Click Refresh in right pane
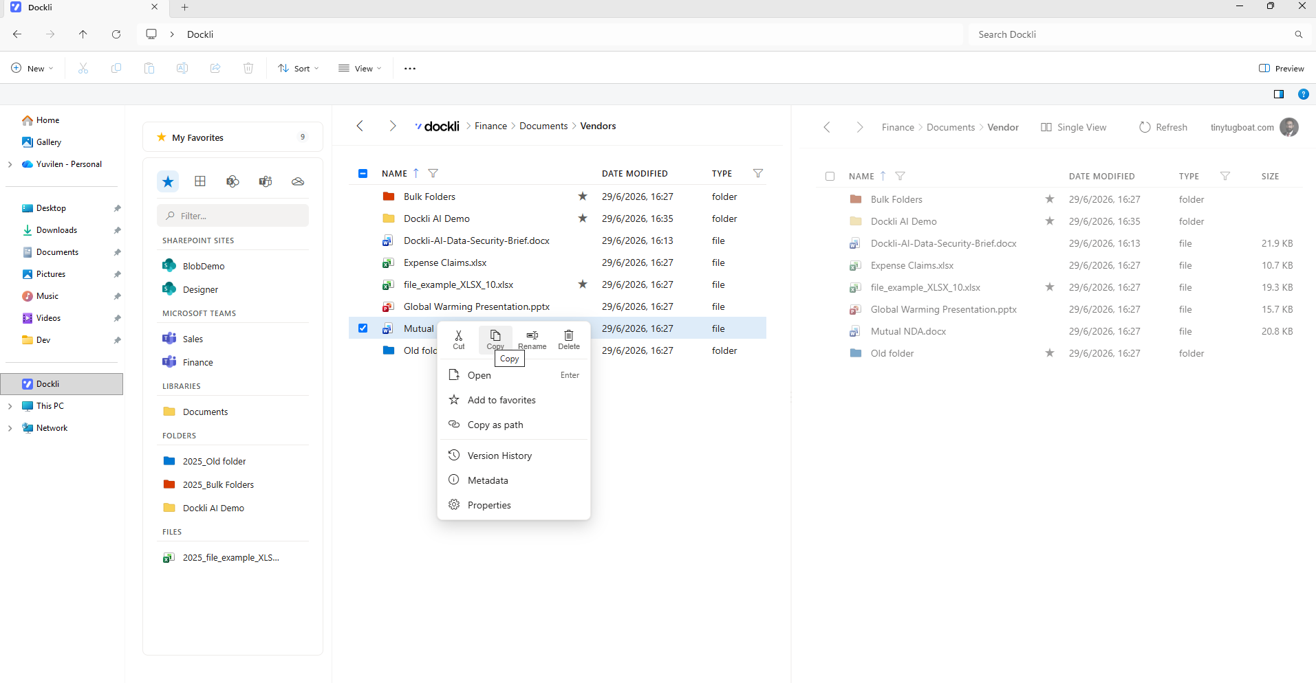1316x683 pixels. [1163, 127]
